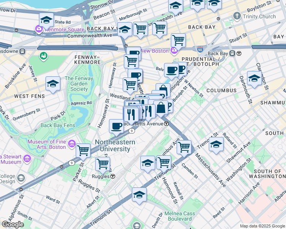The height and width of the screenshot is (229, 286).
Task: Click the Back Bay station label
Action: point(218,53)
